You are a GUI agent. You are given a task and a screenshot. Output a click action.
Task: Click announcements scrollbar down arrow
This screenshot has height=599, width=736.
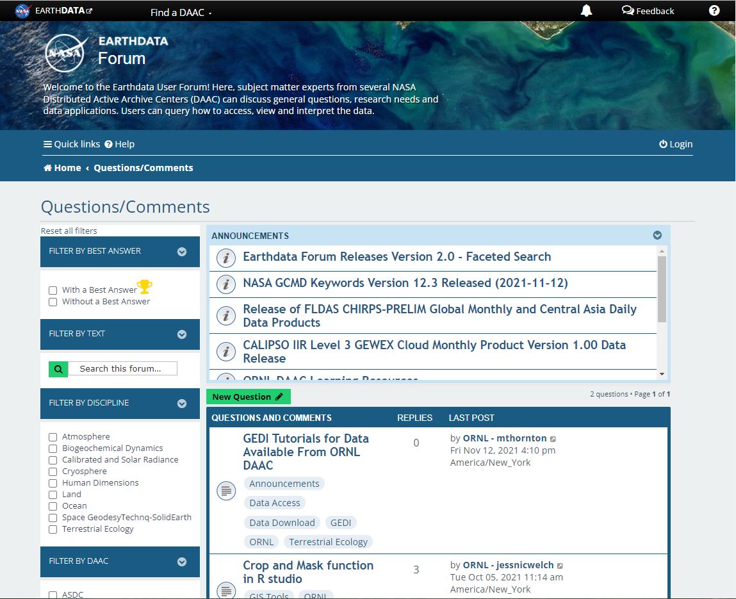point(662,374)
